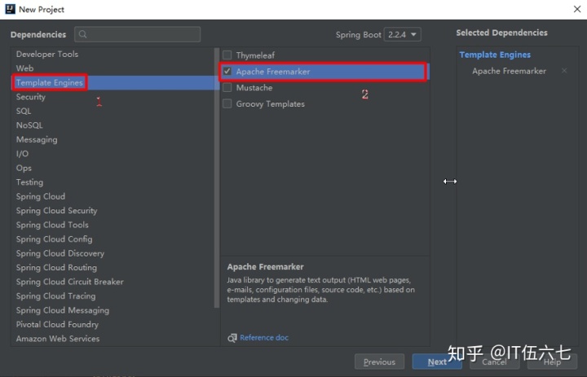Remove Apache Freemarker from Selected Dependencies
587x377 pixels.
point(564,71)
